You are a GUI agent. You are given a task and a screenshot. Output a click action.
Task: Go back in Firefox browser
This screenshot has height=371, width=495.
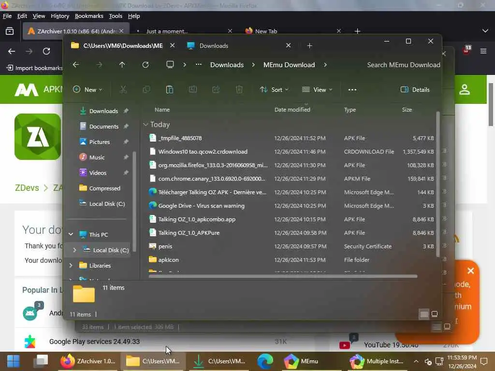click(12, 51)
